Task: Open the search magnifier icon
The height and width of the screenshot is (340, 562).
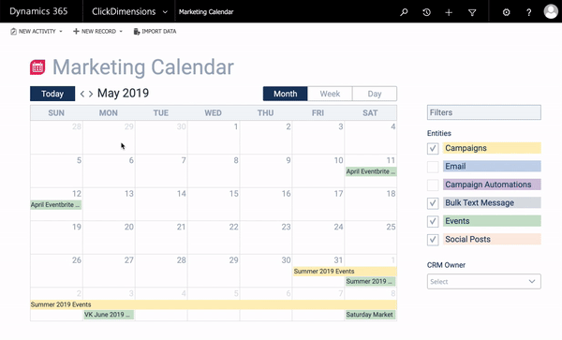Action: 404,12
